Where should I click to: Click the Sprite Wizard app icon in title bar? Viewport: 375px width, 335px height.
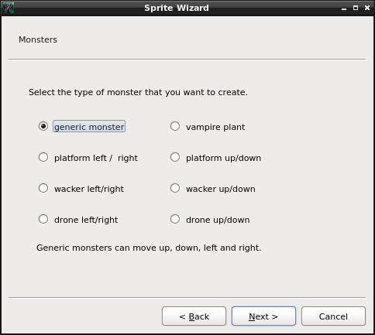[8, 8]
